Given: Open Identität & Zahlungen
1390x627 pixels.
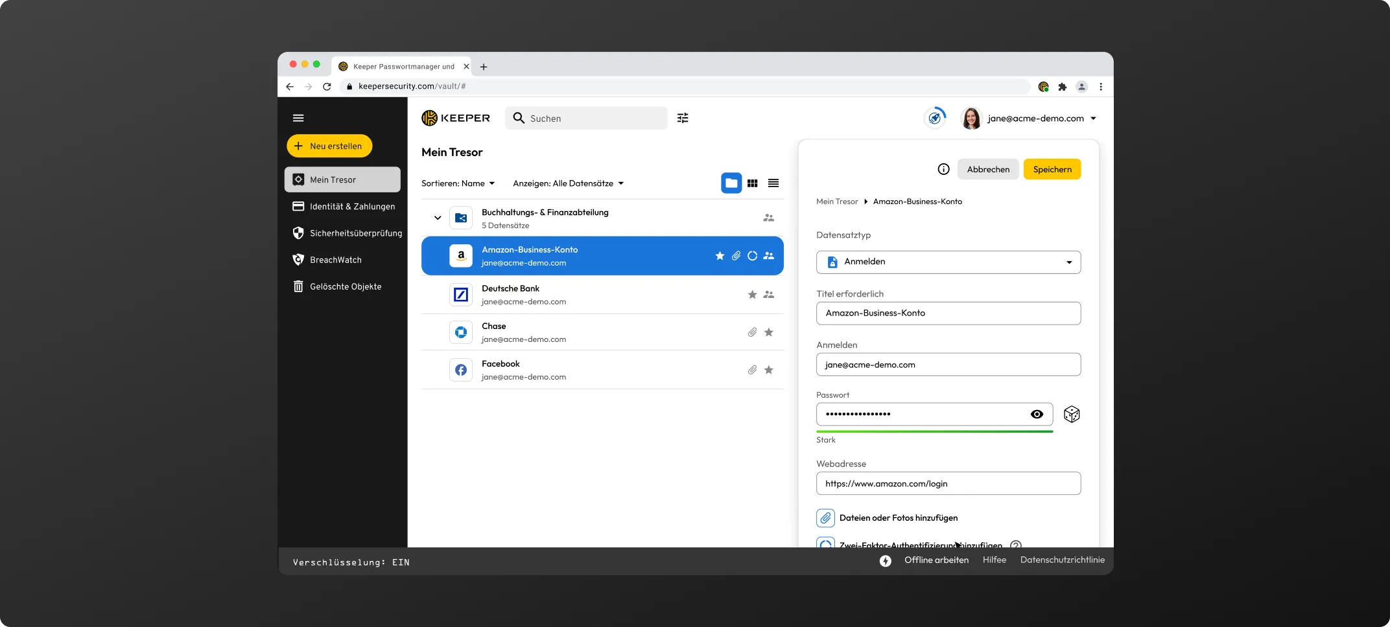Looking at the screenshot, I should pos(342,207).
